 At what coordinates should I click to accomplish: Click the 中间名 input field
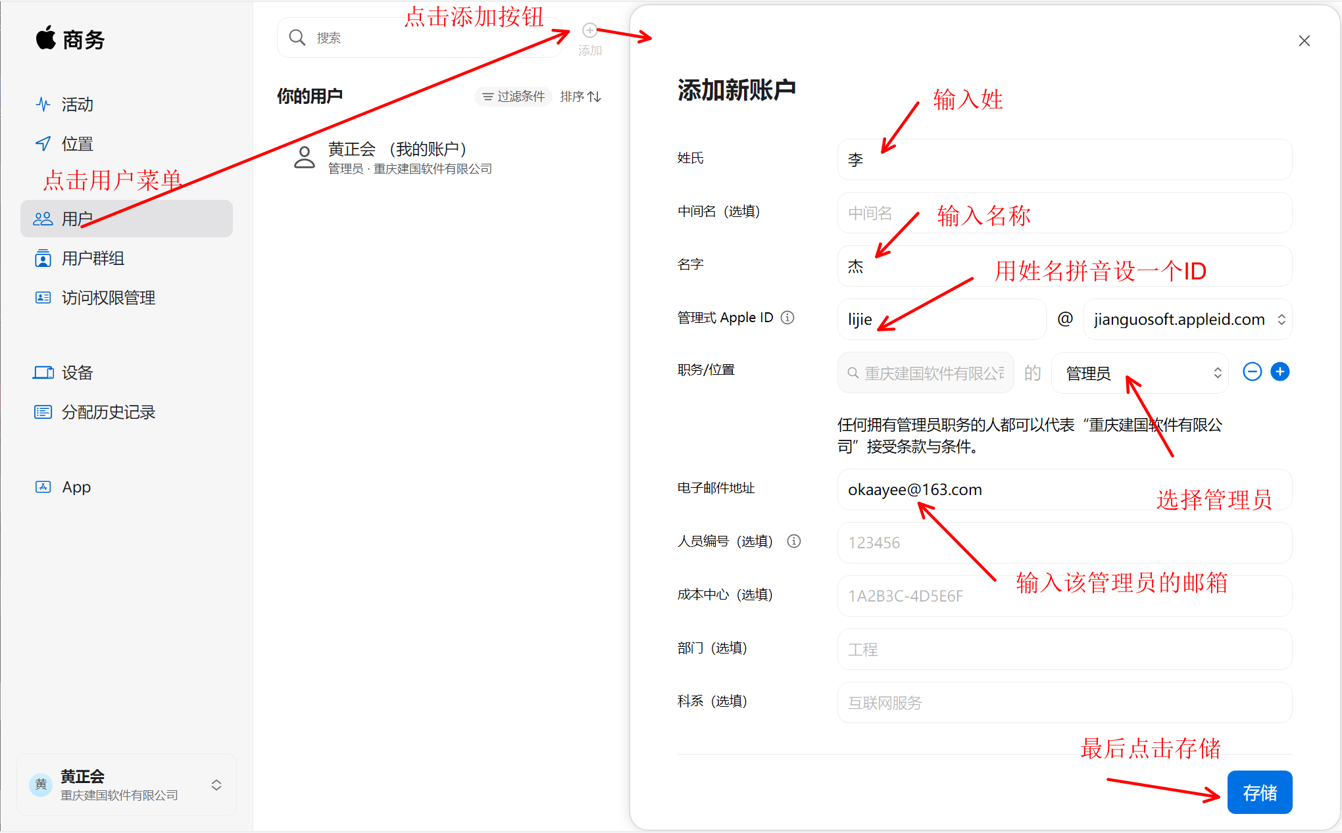point(1064,212)
